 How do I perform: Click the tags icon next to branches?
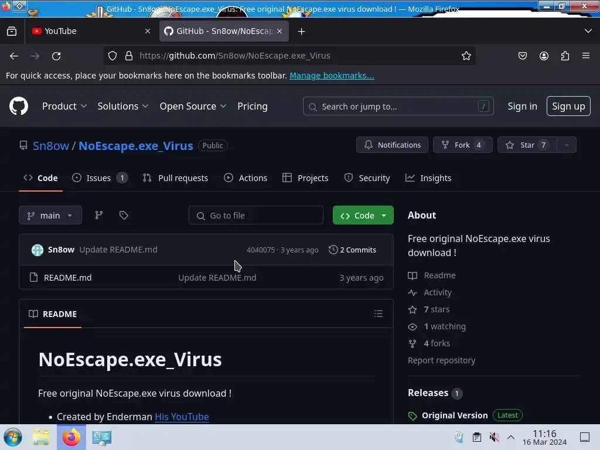coord(124,216)
